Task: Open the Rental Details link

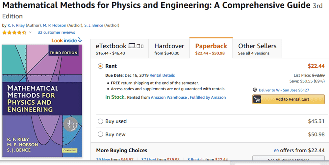Action: click(162, 75)
